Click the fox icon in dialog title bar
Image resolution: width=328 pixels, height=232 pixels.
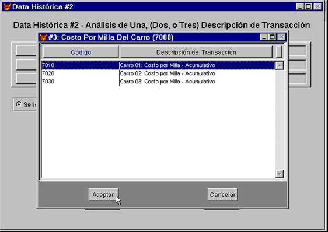point(43,37)
